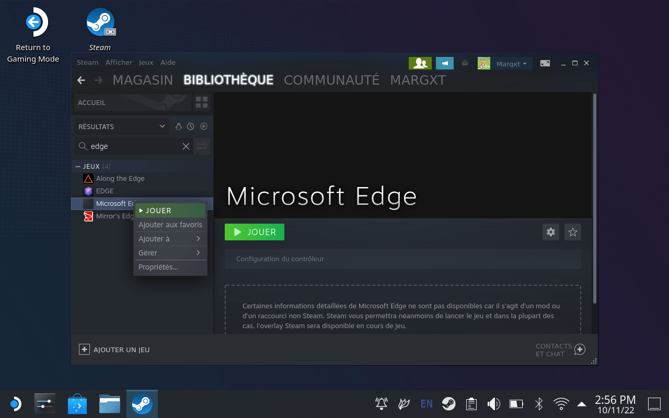Open the collections grid view icon

(x=202, y=102)
